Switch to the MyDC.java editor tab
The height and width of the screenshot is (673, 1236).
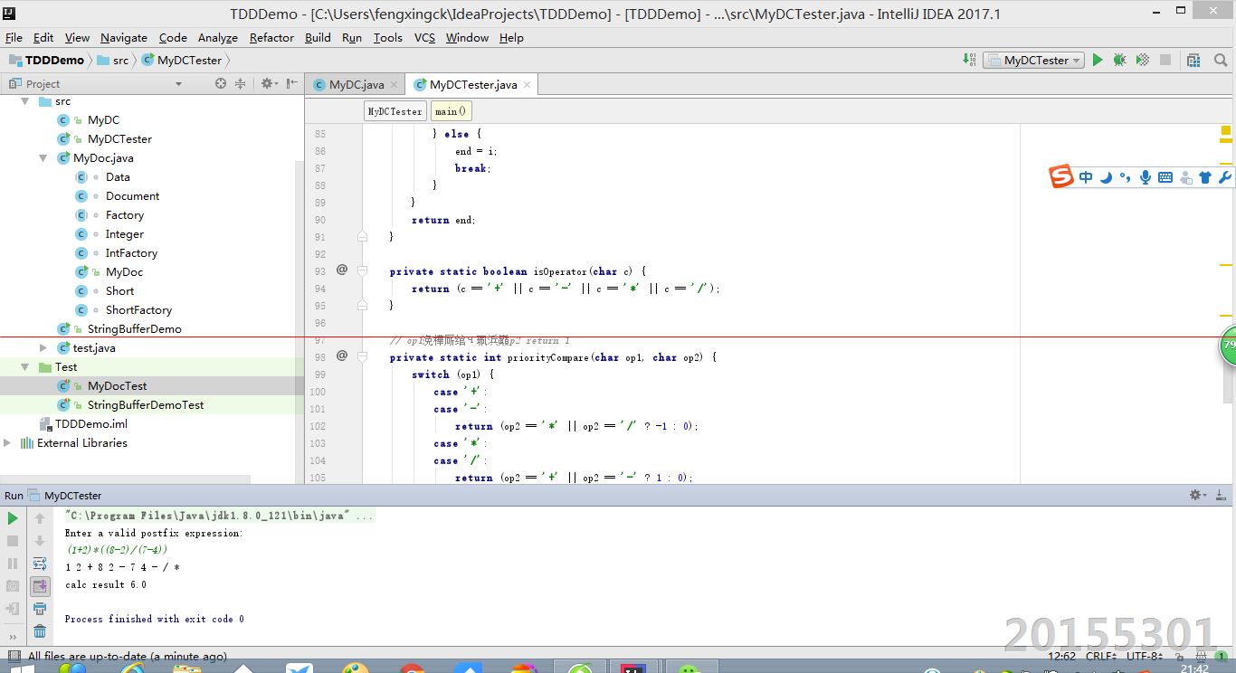355,84
